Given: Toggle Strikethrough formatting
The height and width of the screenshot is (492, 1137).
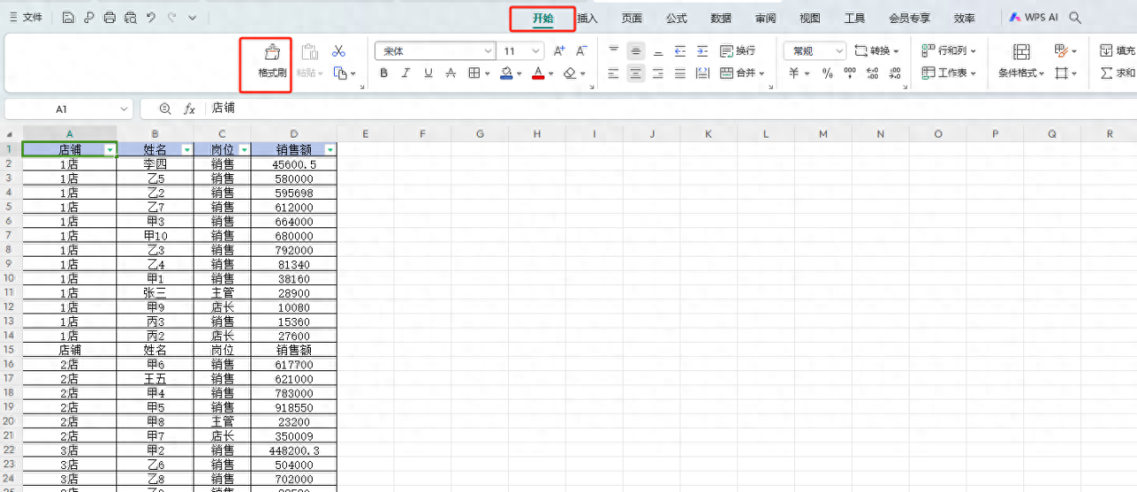Looking at the screenshot, I should point(450,74).
